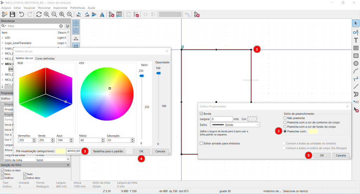Screen dimensions: 360x194
Task: Activate the delete tool
Action: coord(356,109)
